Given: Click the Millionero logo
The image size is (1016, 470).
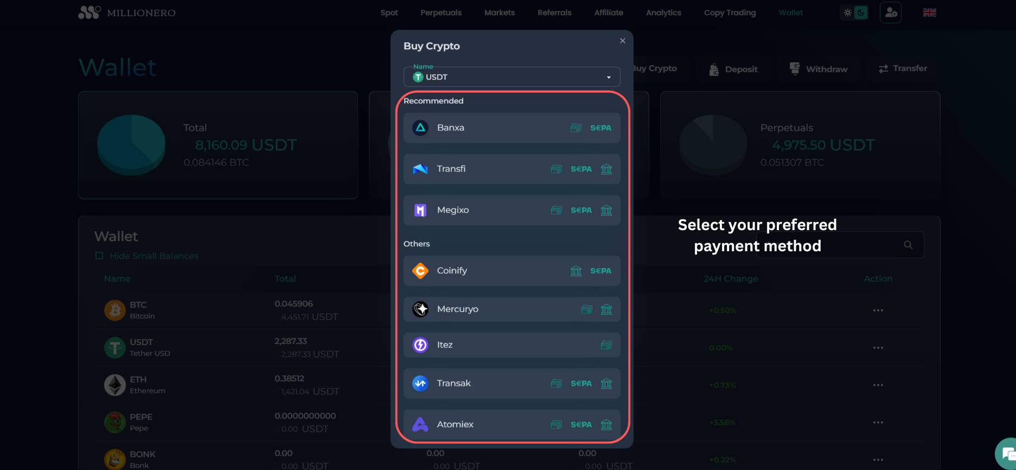Looking at the screenshot, I should (127, 12).
